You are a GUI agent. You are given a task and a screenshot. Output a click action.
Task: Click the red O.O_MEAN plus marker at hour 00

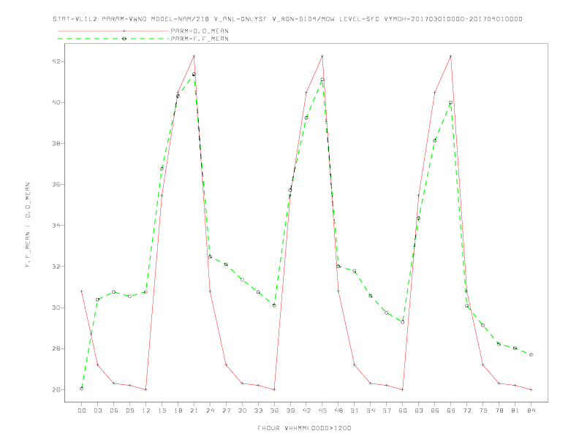click(82, 291)
